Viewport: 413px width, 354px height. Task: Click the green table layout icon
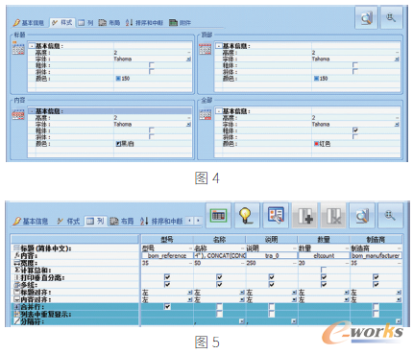click(x=218, y=216)
